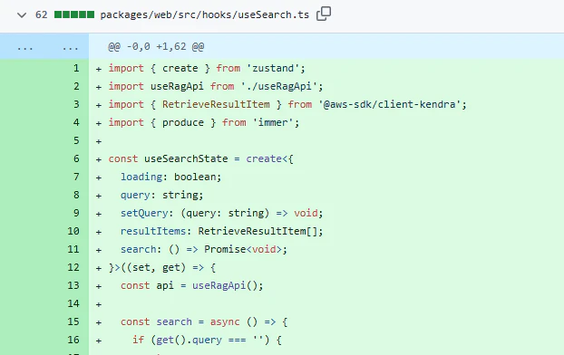Select the hunk header @@ -0,0 +1,62 @@
The width and height of the screenshot is (564, 355).
(x=156, y=47)
